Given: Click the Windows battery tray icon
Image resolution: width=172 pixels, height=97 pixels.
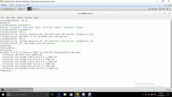Looking at the screenshot, I should [152, 95].
